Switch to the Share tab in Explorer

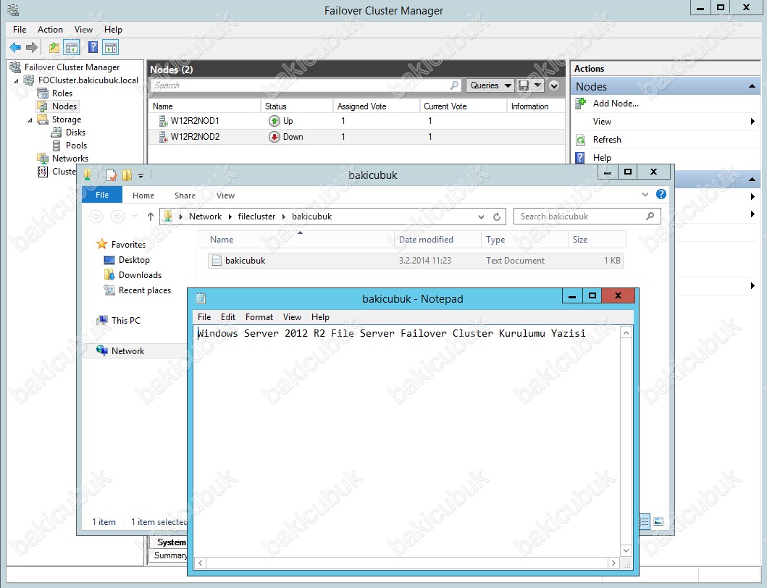[x=185, y=196]
